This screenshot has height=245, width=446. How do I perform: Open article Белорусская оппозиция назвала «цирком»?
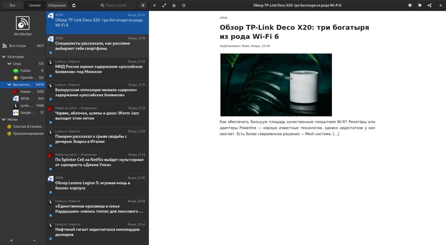pyautogui.click(x=97, y=92)
